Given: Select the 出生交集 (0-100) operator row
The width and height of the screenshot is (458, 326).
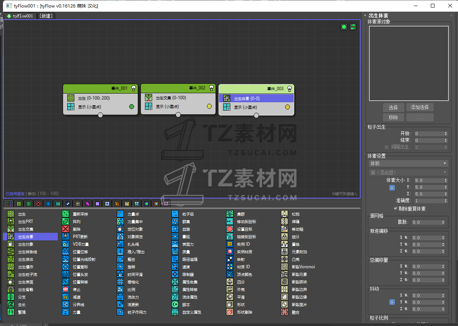Looking at the screenshot, I should 178,98.
